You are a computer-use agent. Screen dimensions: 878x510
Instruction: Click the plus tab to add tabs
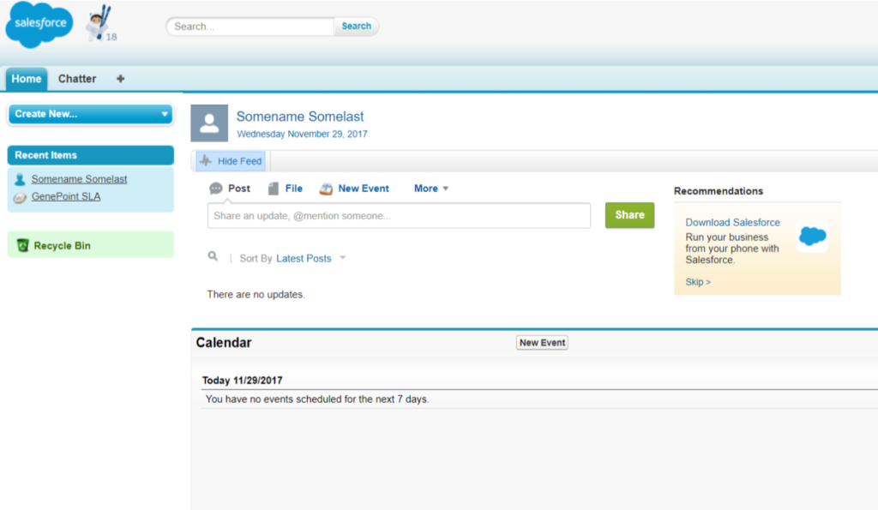click(120, 78)
